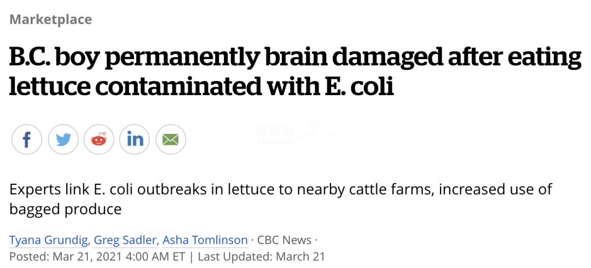Open Asha Tomlinson author page

pyautogui.click(x=206, y=240)
